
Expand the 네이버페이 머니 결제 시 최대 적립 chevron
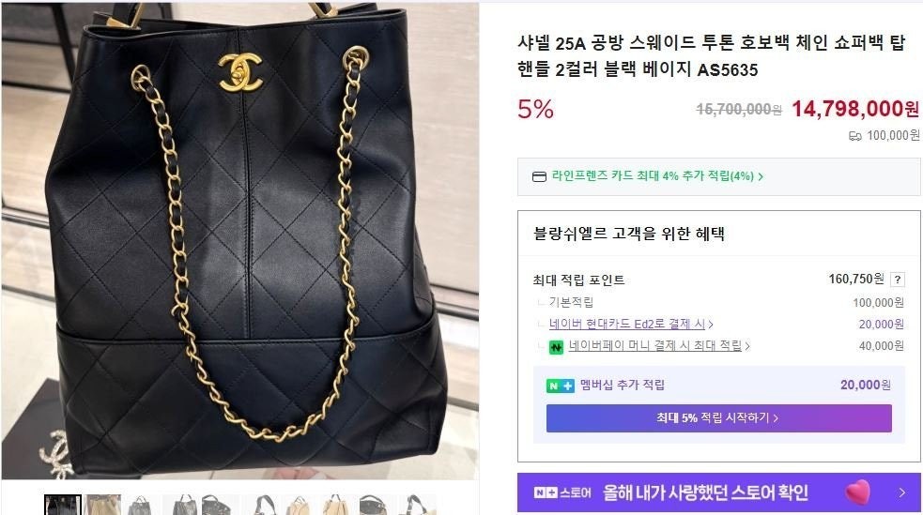point(747,346)
